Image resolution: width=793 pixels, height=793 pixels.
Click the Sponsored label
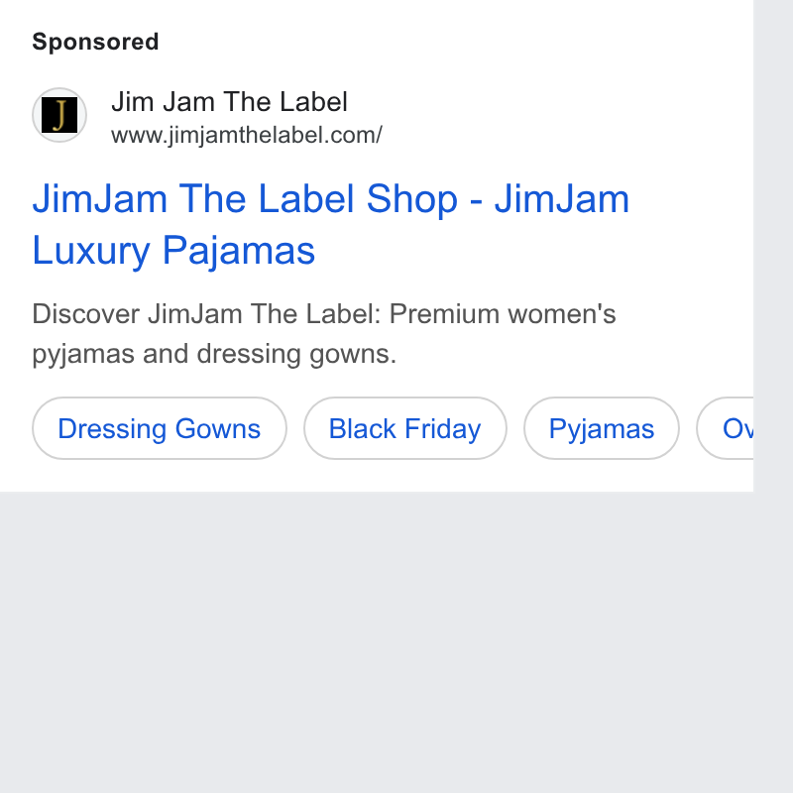(x=95, y=42)
